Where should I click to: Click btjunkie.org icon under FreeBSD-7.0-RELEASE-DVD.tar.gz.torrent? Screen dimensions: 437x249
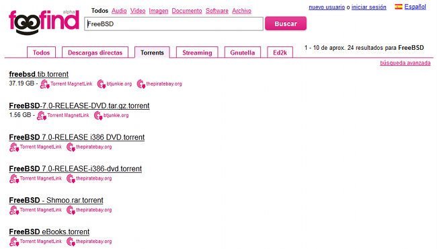tap(98, 116)
